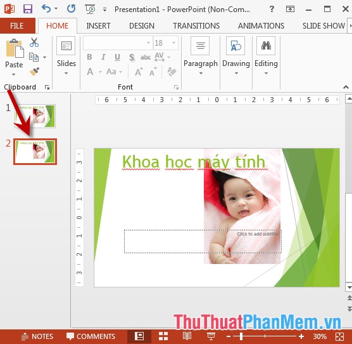352x344 pixels.
Task: Expand the Paste options arrow
Action: coord(14,74)
